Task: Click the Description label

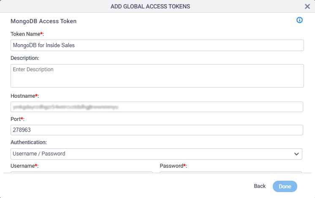Action: pos(25,58)
